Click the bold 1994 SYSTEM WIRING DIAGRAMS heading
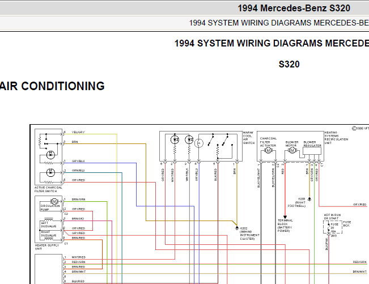The width and height of the screenshot is (369, 284). tap(272, 43)
